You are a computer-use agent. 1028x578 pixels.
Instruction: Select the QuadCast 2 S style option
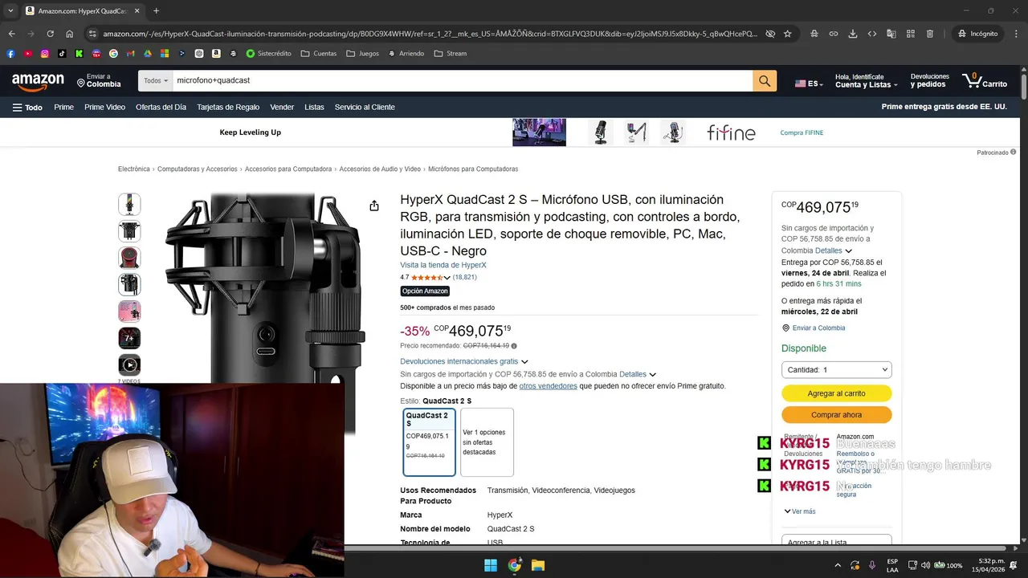click(x=429, y=442)
